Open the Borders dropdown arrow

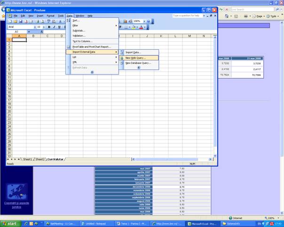[130, 27]
